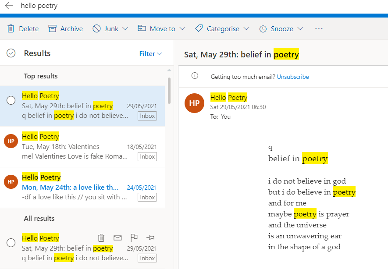Click the date Sat 29/05/2021 06:30
Image resolution: width=388 pixels, height=269 pixels.
(x=238, y=107)
